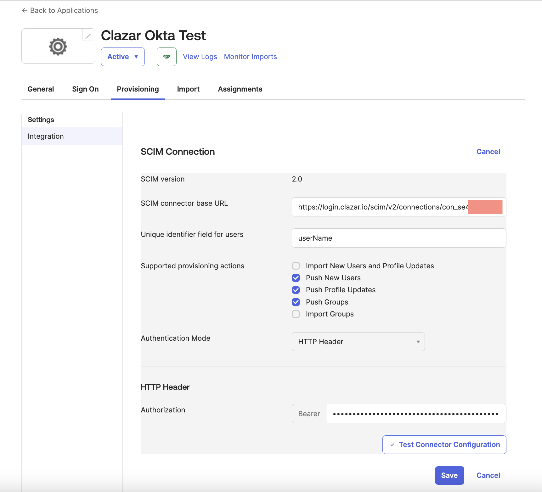Focus the Bearer authorization token field
This screenshot has height=492, width=542.
416,414
